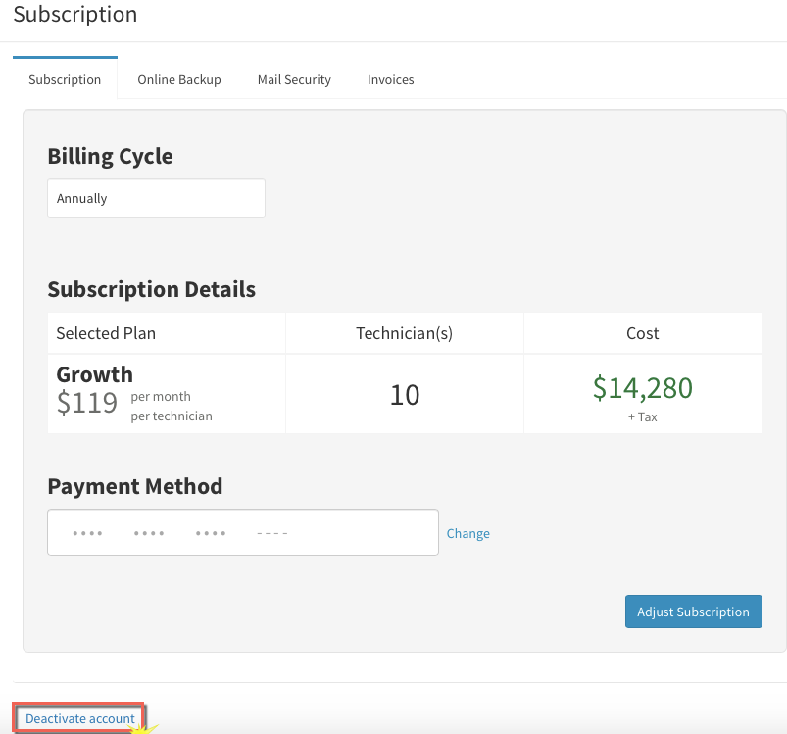Click the Billing Cycle heading
This screenshot has height=734, width=787.
tap(110, 156)
